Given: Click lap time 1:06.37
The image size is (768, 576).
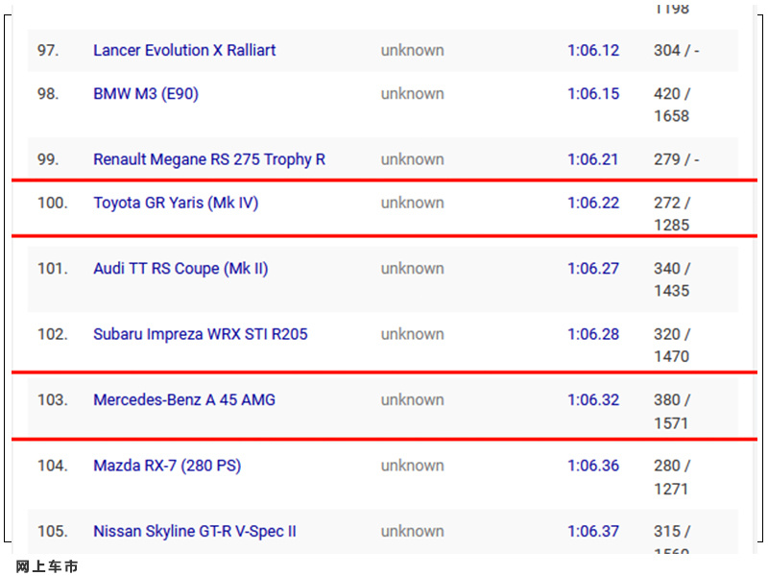Looking at the screenshot, I should [x=593, y=531].
